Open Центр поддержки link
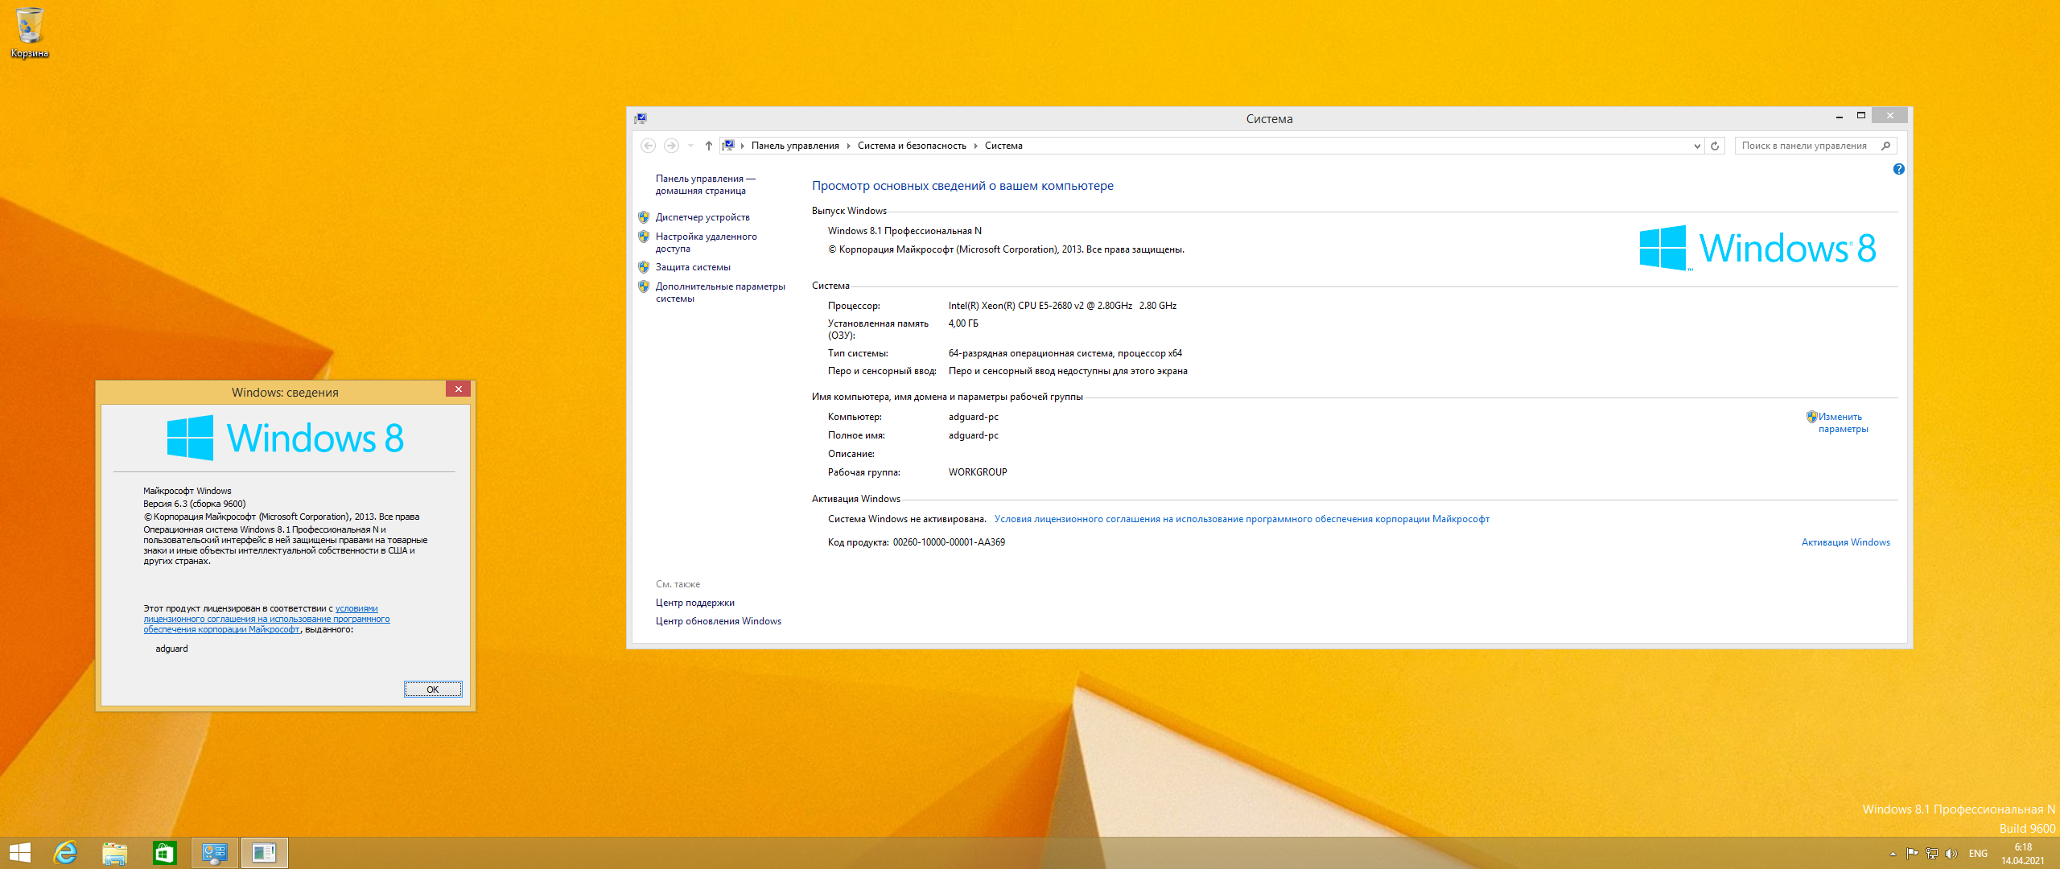This screenshot has height=869, width=2060. [695, 603]
